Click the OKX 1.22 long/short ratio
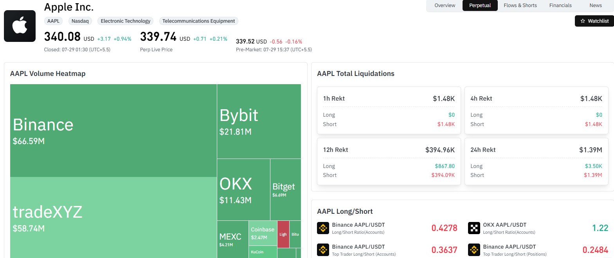Screen dimensions: 614x258 pos(600,228)
